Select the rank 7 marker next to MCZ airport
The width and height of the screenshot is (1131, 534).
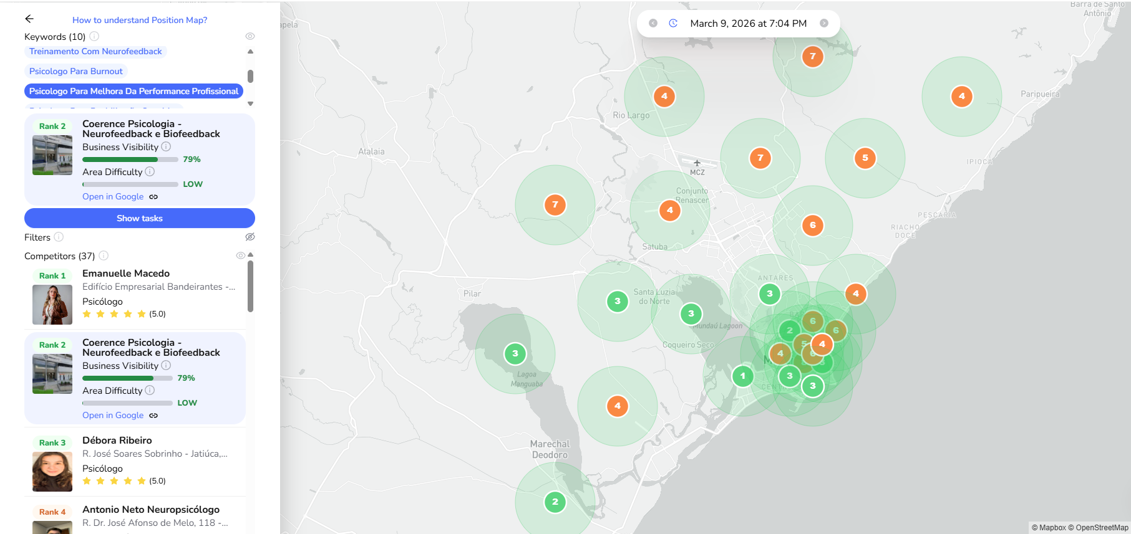[x=760, y=158]
